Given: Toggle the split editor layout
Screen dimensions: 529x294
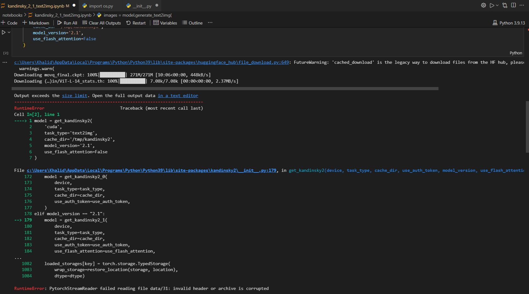Looking at the screenshot, I should pyautogui.click(x=514, y=5).
